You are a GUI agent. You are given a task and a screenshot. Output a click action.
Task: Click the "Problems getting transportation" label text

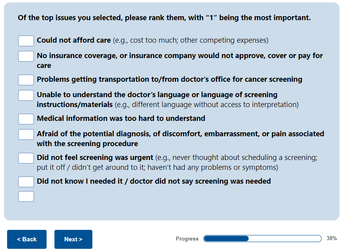169,79
